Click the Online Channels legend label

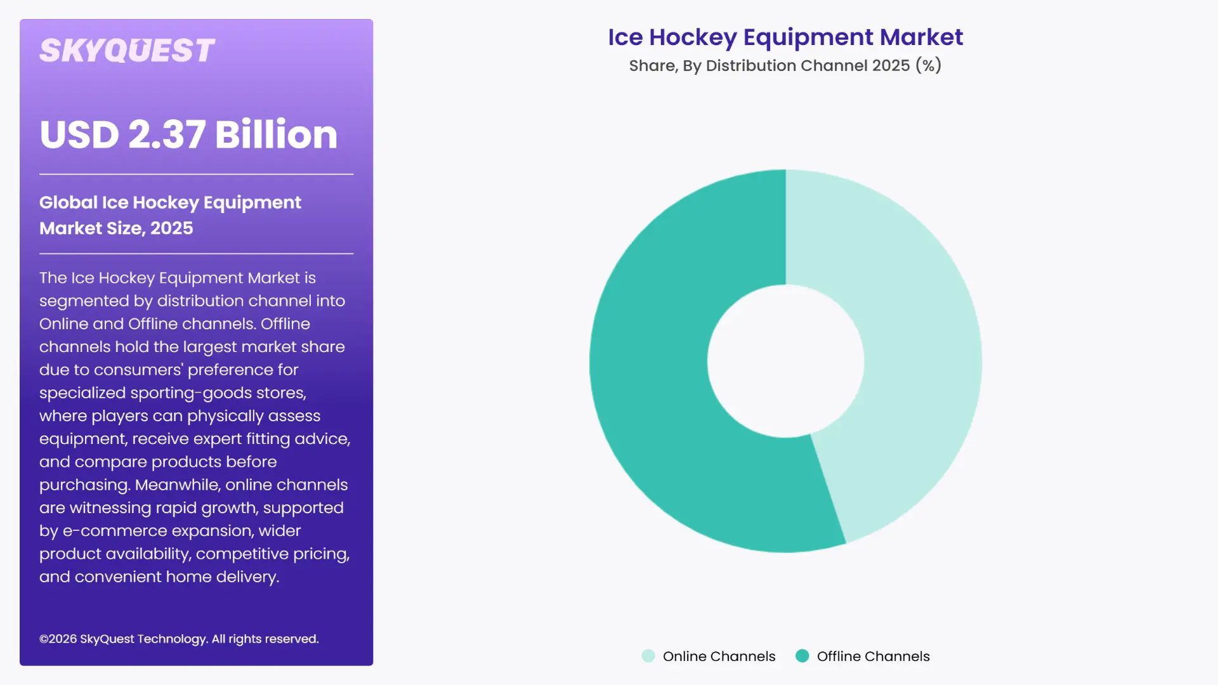click(x=719, y=656)
